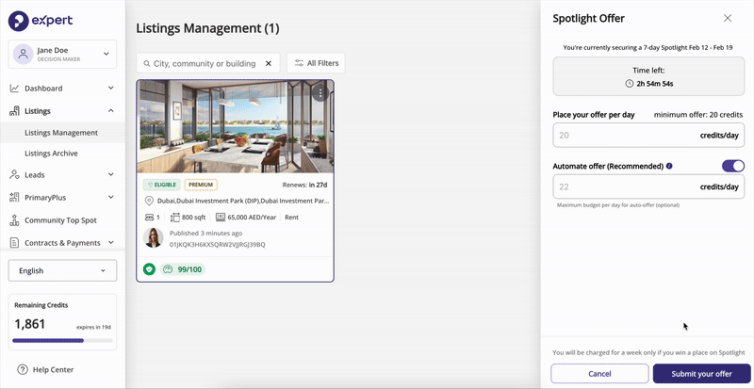Toggle the Automate offer switch off

pyautogui.click(x=733, y=166)
